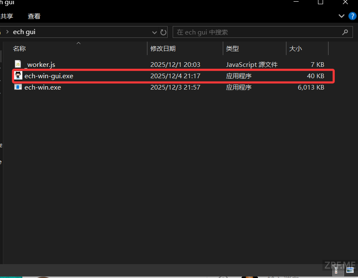Click the file name "ech-win-gui.exe"
This screenshot has width=358, height=278.
49,76
